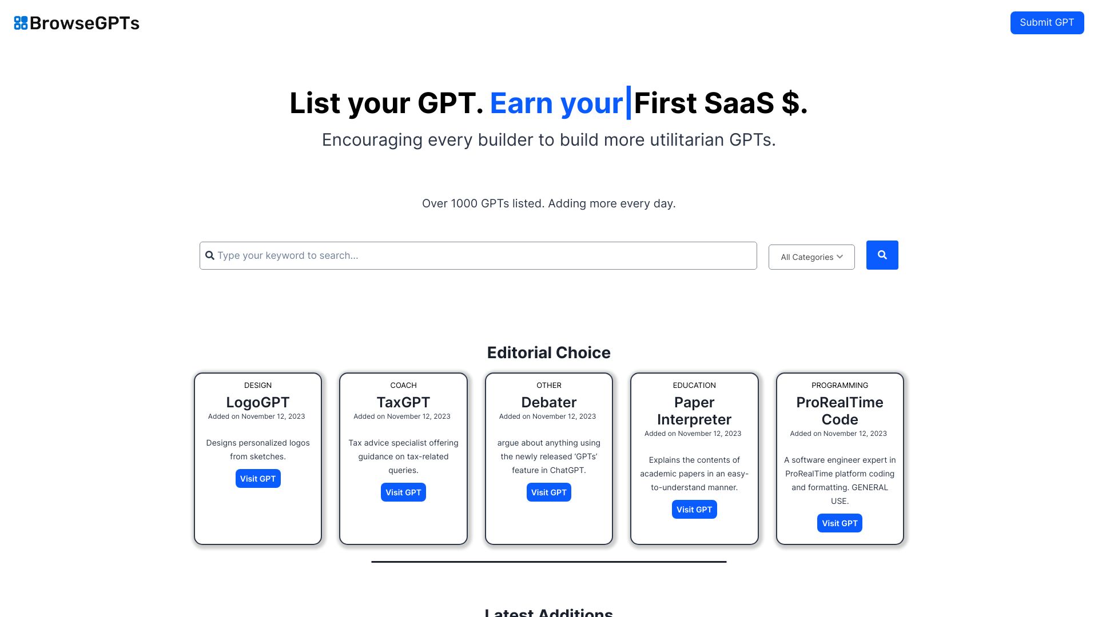Click the Debater card title

[x=548, y=402]
